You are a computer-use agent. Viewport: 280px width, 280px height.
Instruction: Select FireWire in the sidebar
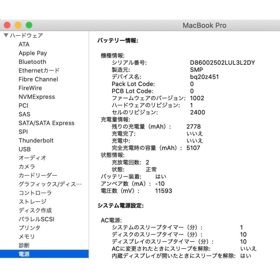click(x=30, y=88)
